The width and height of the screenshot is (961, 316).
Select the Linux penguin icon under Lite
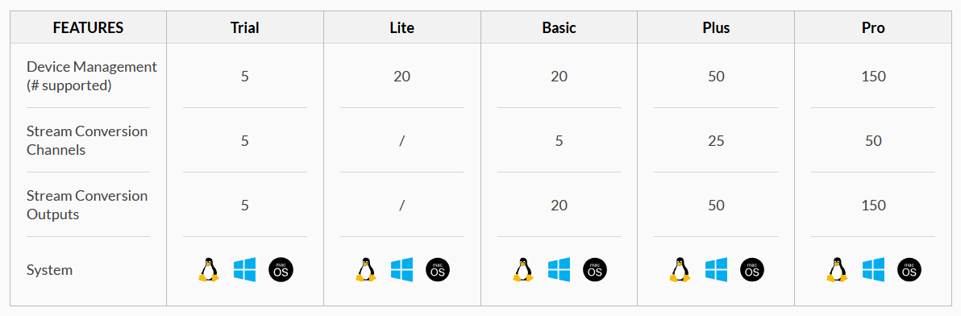[x=366, y=269]
